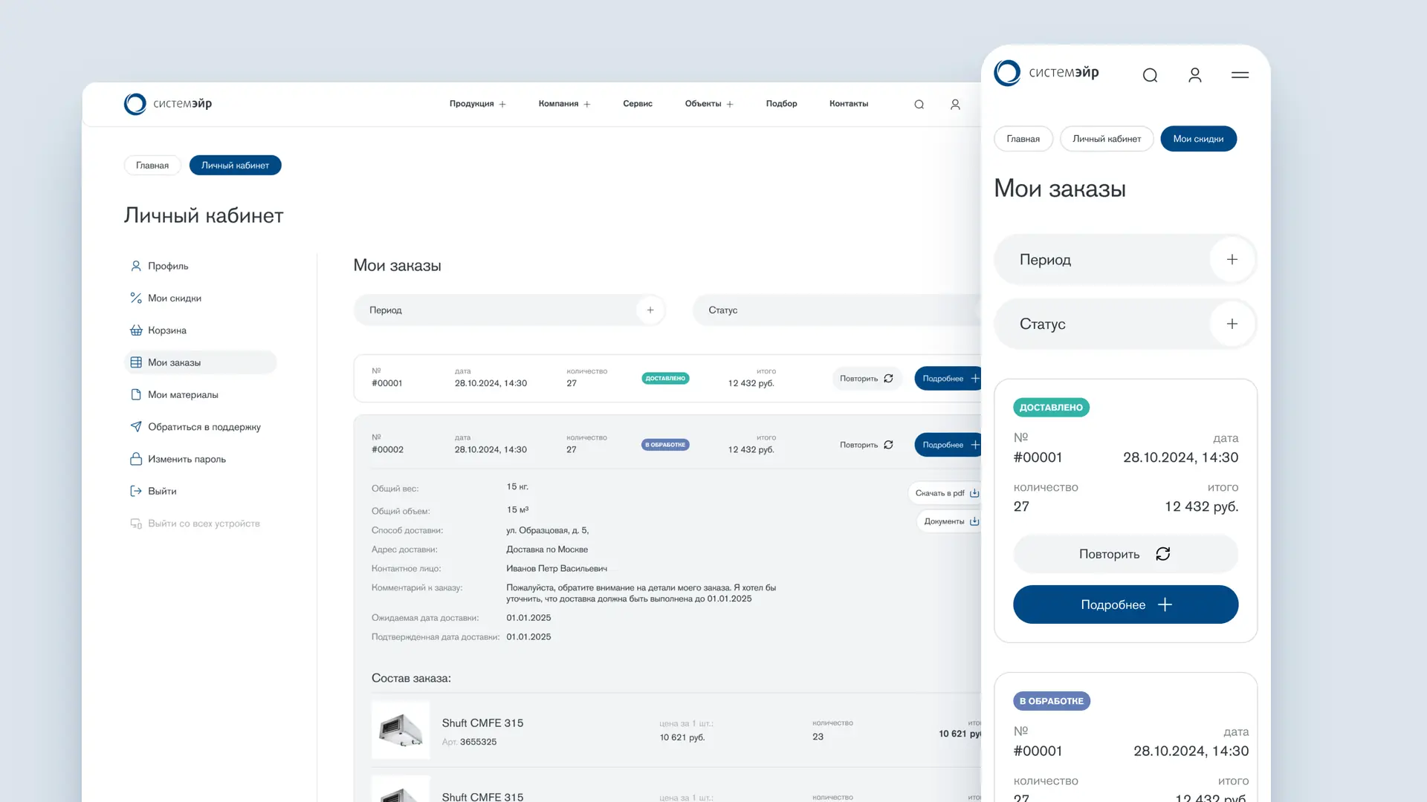Repeat order #00001 in desktop list

click(867, 379)
